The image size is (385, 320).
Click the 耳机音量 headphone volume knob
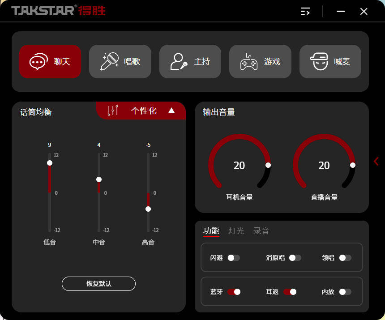(x=239, y=166)
